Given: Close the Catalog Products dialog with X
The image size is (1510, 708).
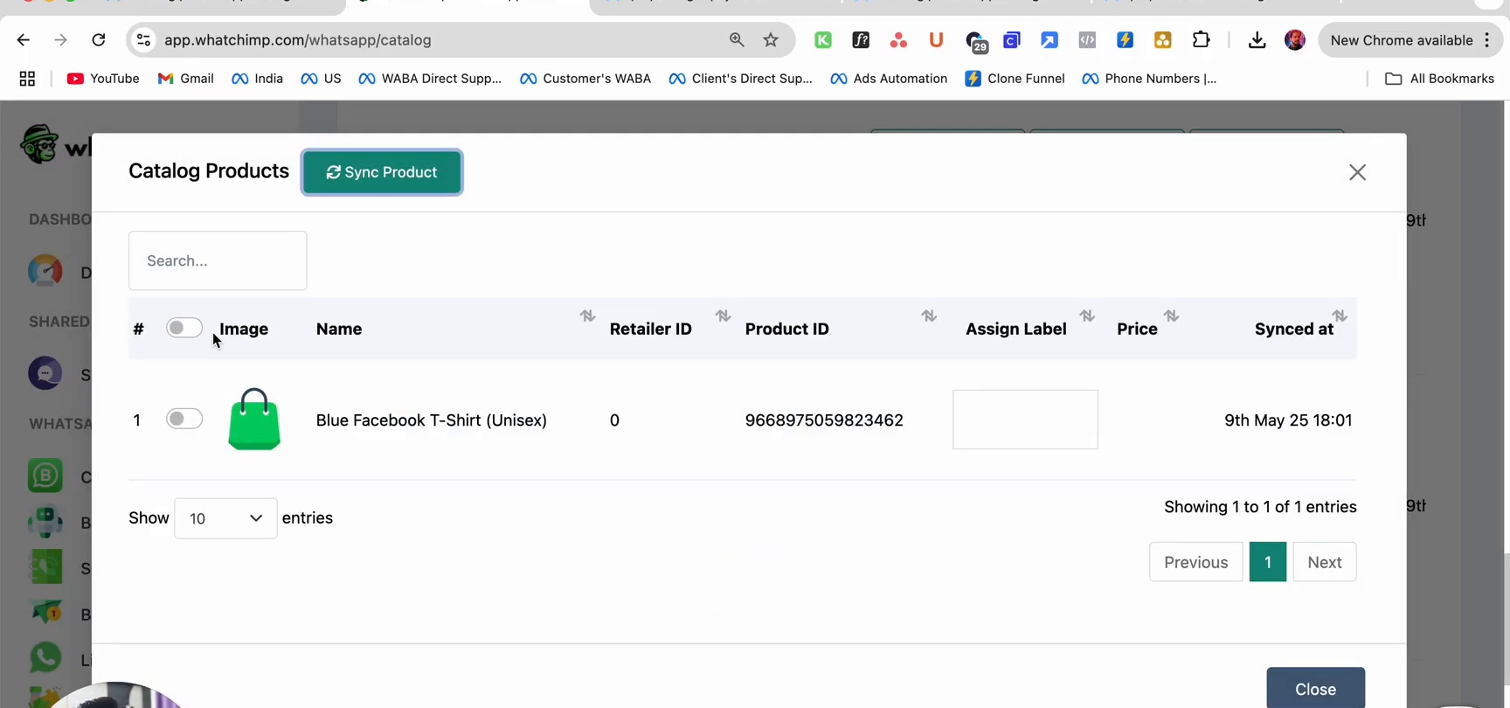Looking at the screenshot, I should pyautogui.click(x=1357, y=172).
